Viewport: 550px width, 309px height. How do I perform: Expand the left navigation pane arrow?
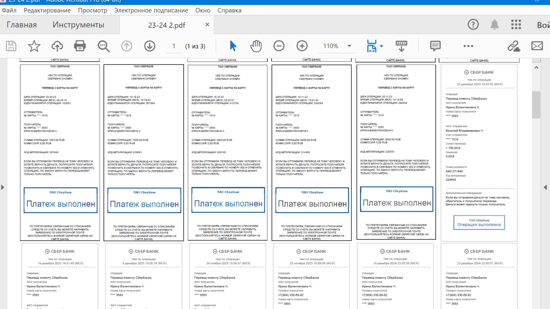click(x=3, y=188)
